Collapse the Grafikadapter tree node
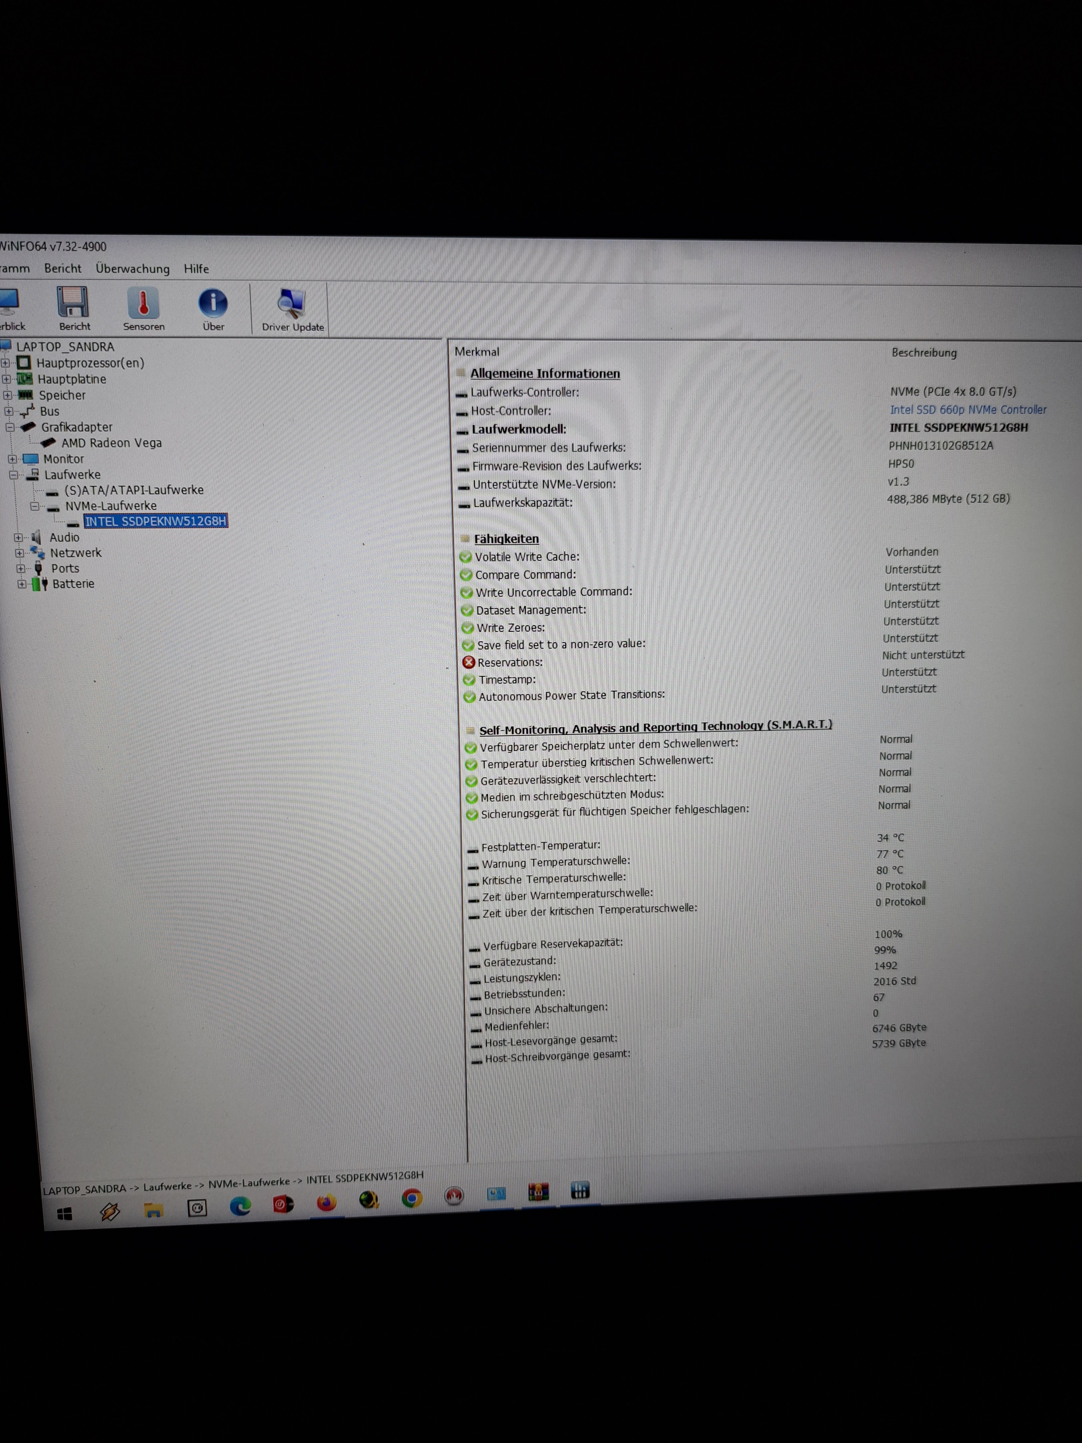The image size is (1082, 1443). [10, 427]
